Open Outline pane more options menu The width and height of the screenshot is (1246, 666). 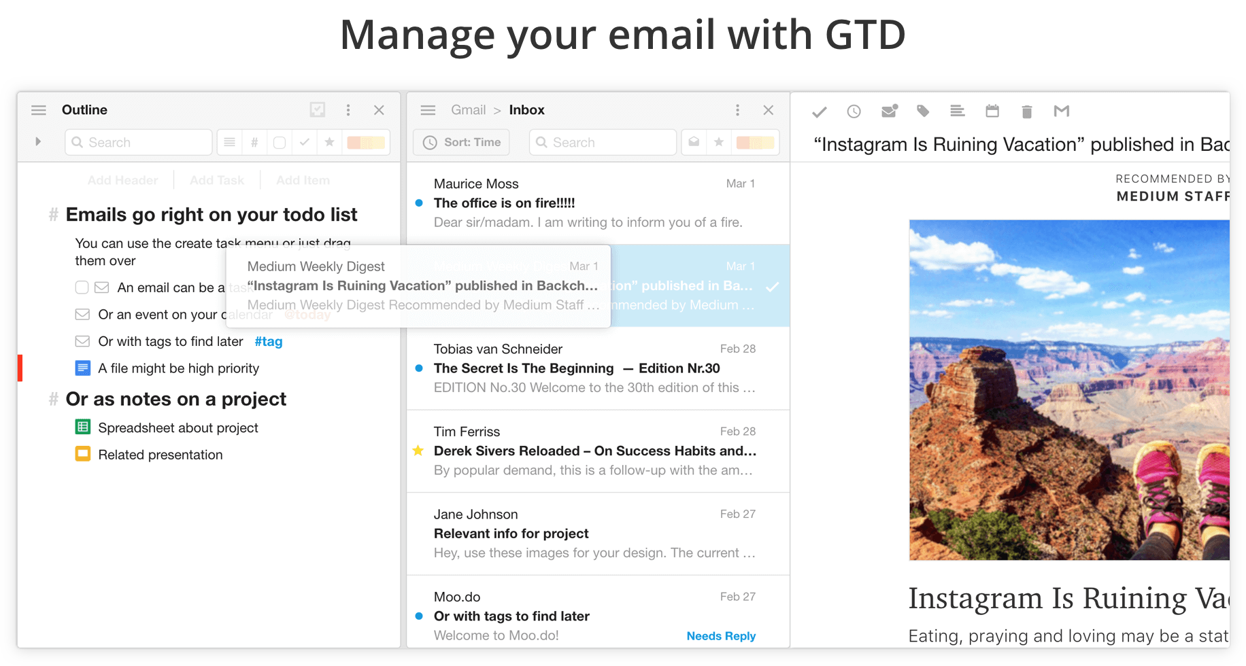point(348,110)
